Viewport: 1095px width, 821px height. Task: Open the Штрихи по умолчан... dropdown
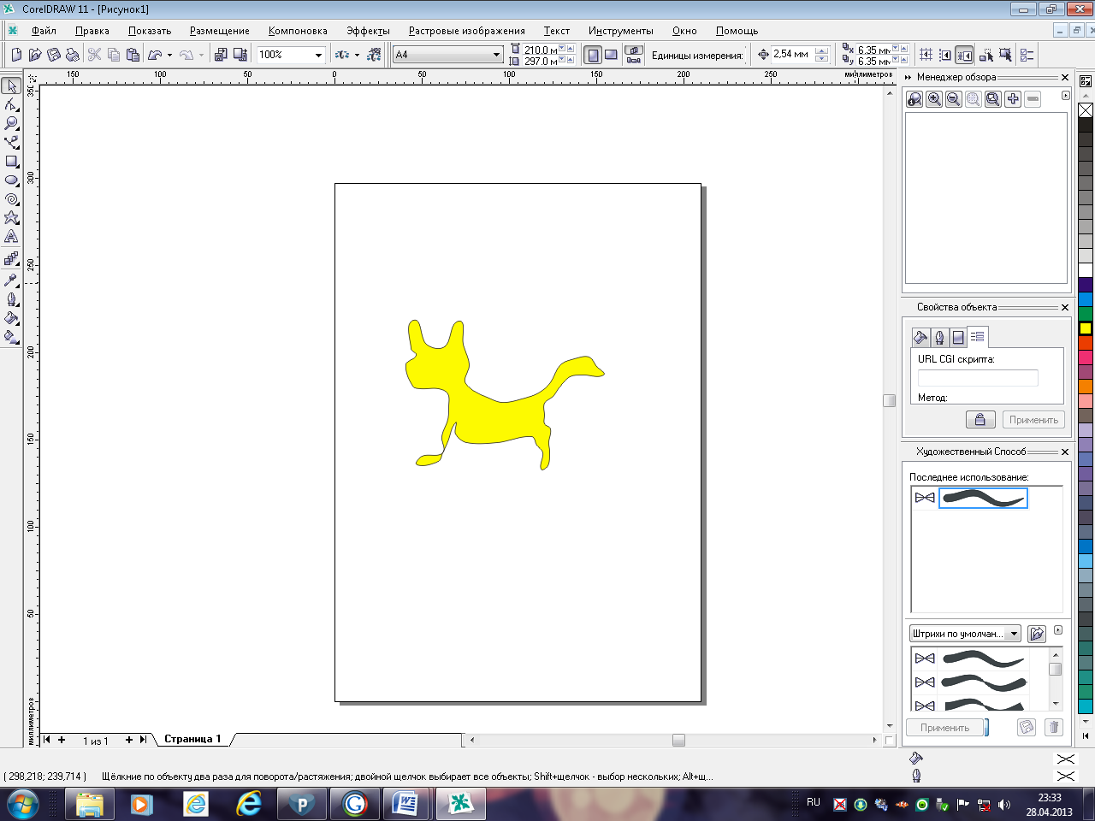point(1015,634)
